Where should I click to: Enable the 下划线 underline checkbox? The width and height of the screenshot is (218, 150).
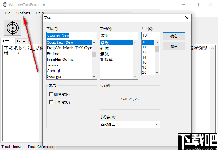(51, 102)
